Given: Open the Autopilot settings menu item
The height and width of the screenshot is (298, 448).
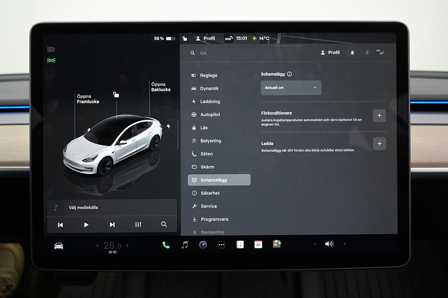Looking at the screenshot, I should [210, 115].
